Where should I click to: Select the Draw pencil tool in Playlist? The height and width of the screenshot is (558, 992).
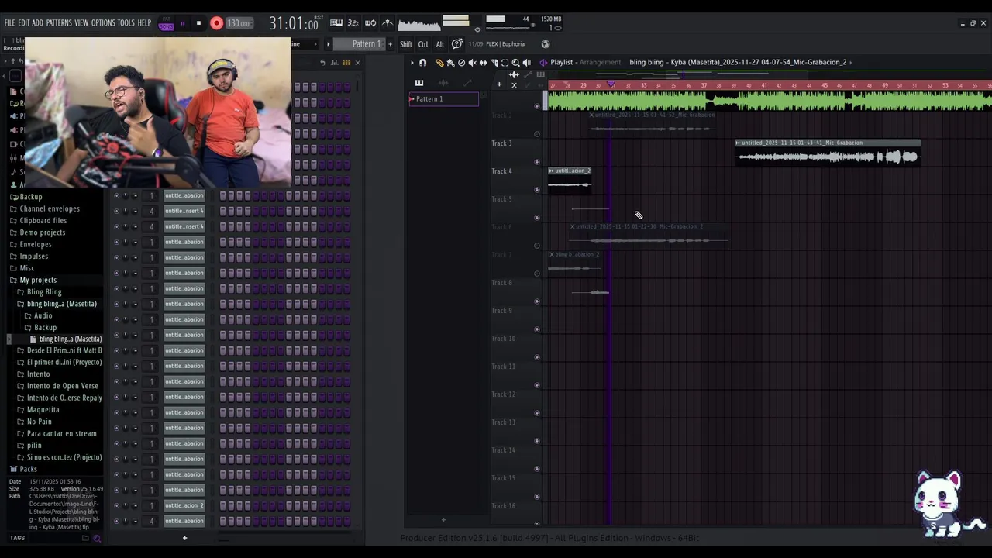coord(440,63)
